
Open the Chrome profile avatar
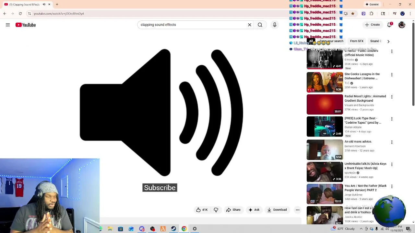402,14
